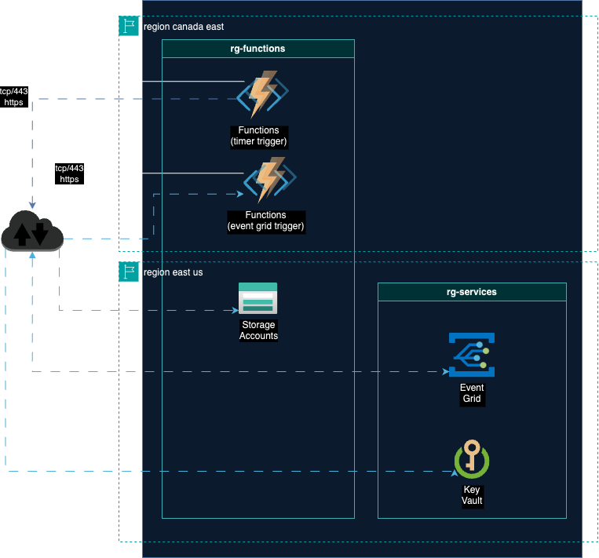Click the 'region east us' text label
Image resolution: width=599 pixels, height=558 pixels.
173,272
